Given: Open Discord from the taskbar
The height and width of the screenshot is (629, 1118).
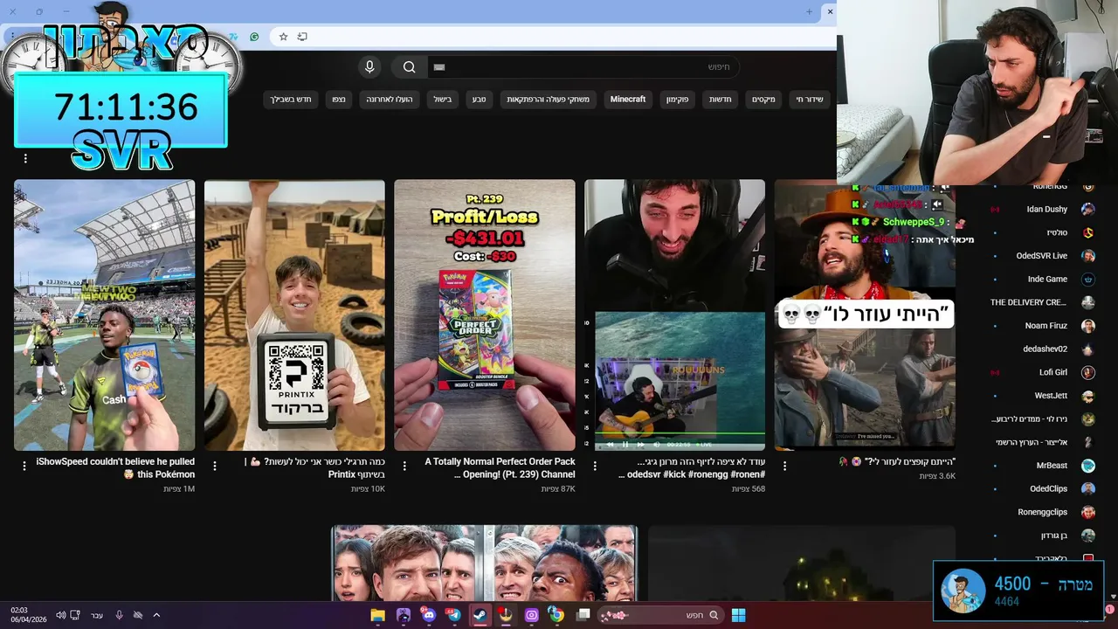Looking at the screenshot, I should click(x=428, y=615).
